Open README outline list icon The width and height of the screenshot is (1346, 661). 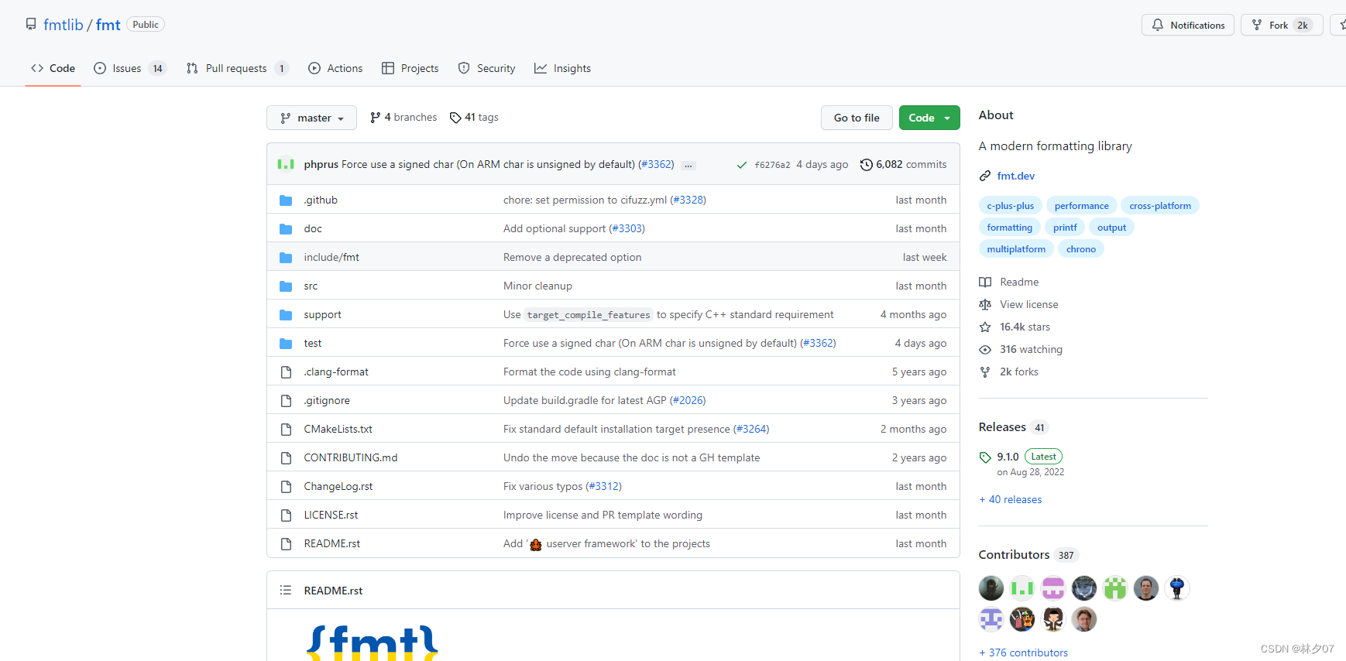pyautogui.click(x=286, y=591)
